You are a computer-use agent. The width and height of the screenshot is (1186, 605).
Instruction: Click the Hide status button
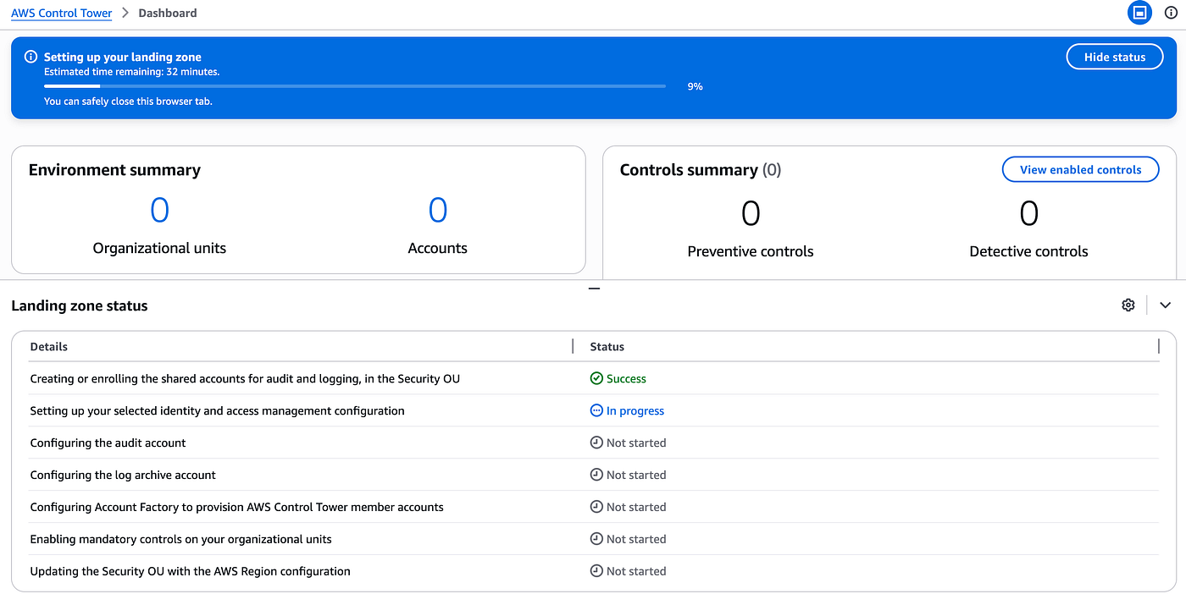(x=1114, y=57)
